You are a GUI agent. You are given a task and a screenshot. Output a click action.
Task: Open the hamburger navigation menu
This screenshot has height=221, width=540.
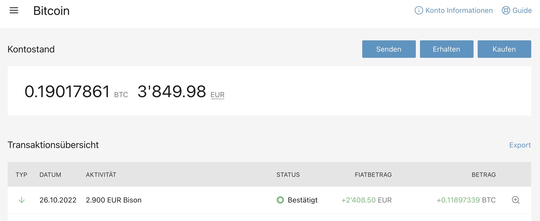(x=14, y=11)
